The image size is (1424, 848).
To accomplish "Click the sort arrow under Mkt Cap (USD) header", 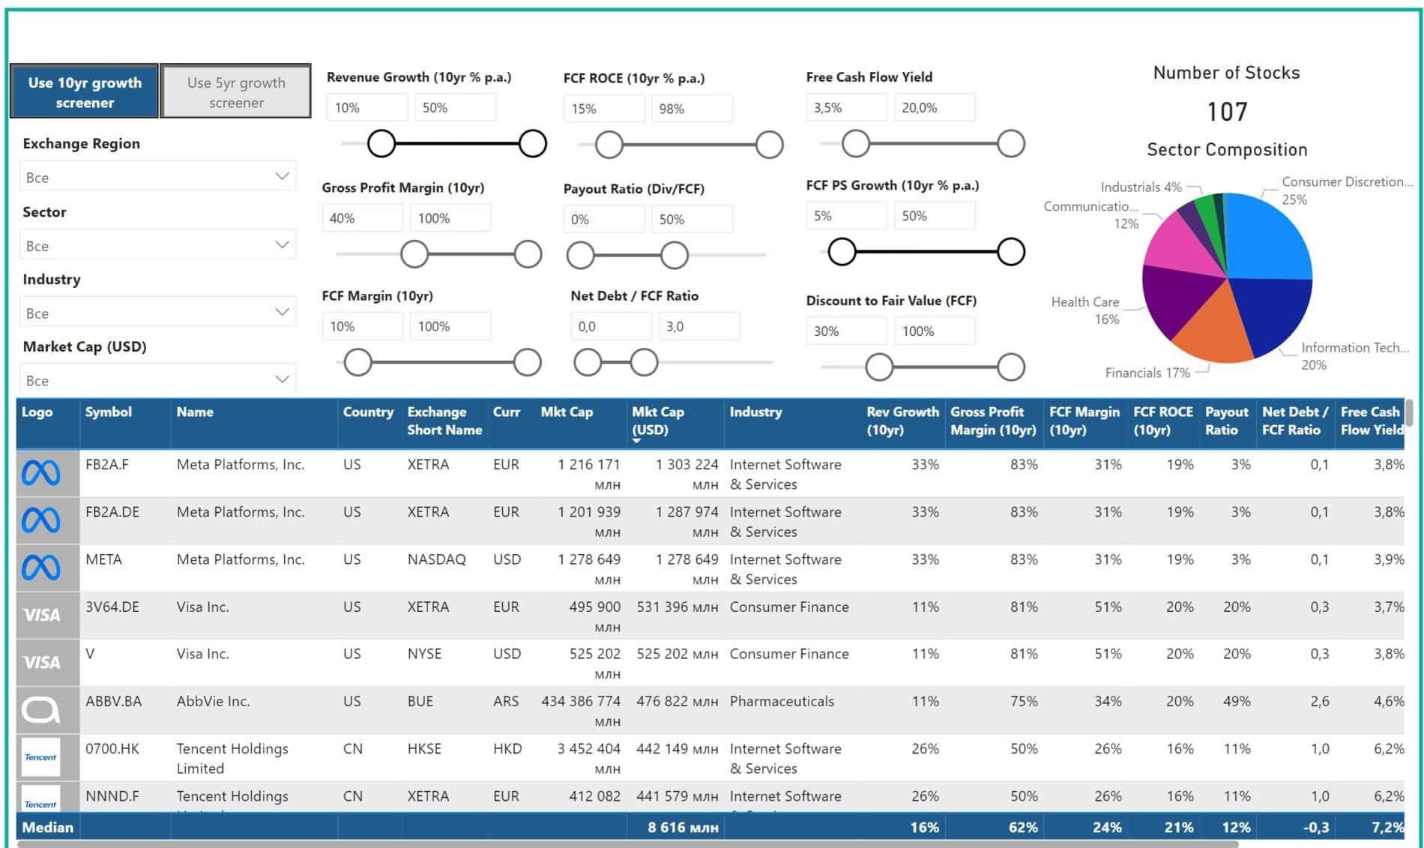I will click(x=636, y=441).
